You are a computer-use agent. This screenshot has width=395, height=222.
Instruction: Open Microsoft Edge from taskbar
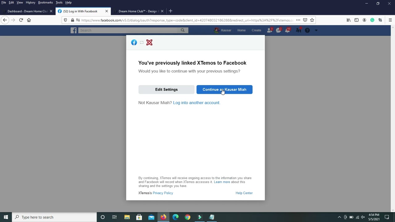pos(175,217)
